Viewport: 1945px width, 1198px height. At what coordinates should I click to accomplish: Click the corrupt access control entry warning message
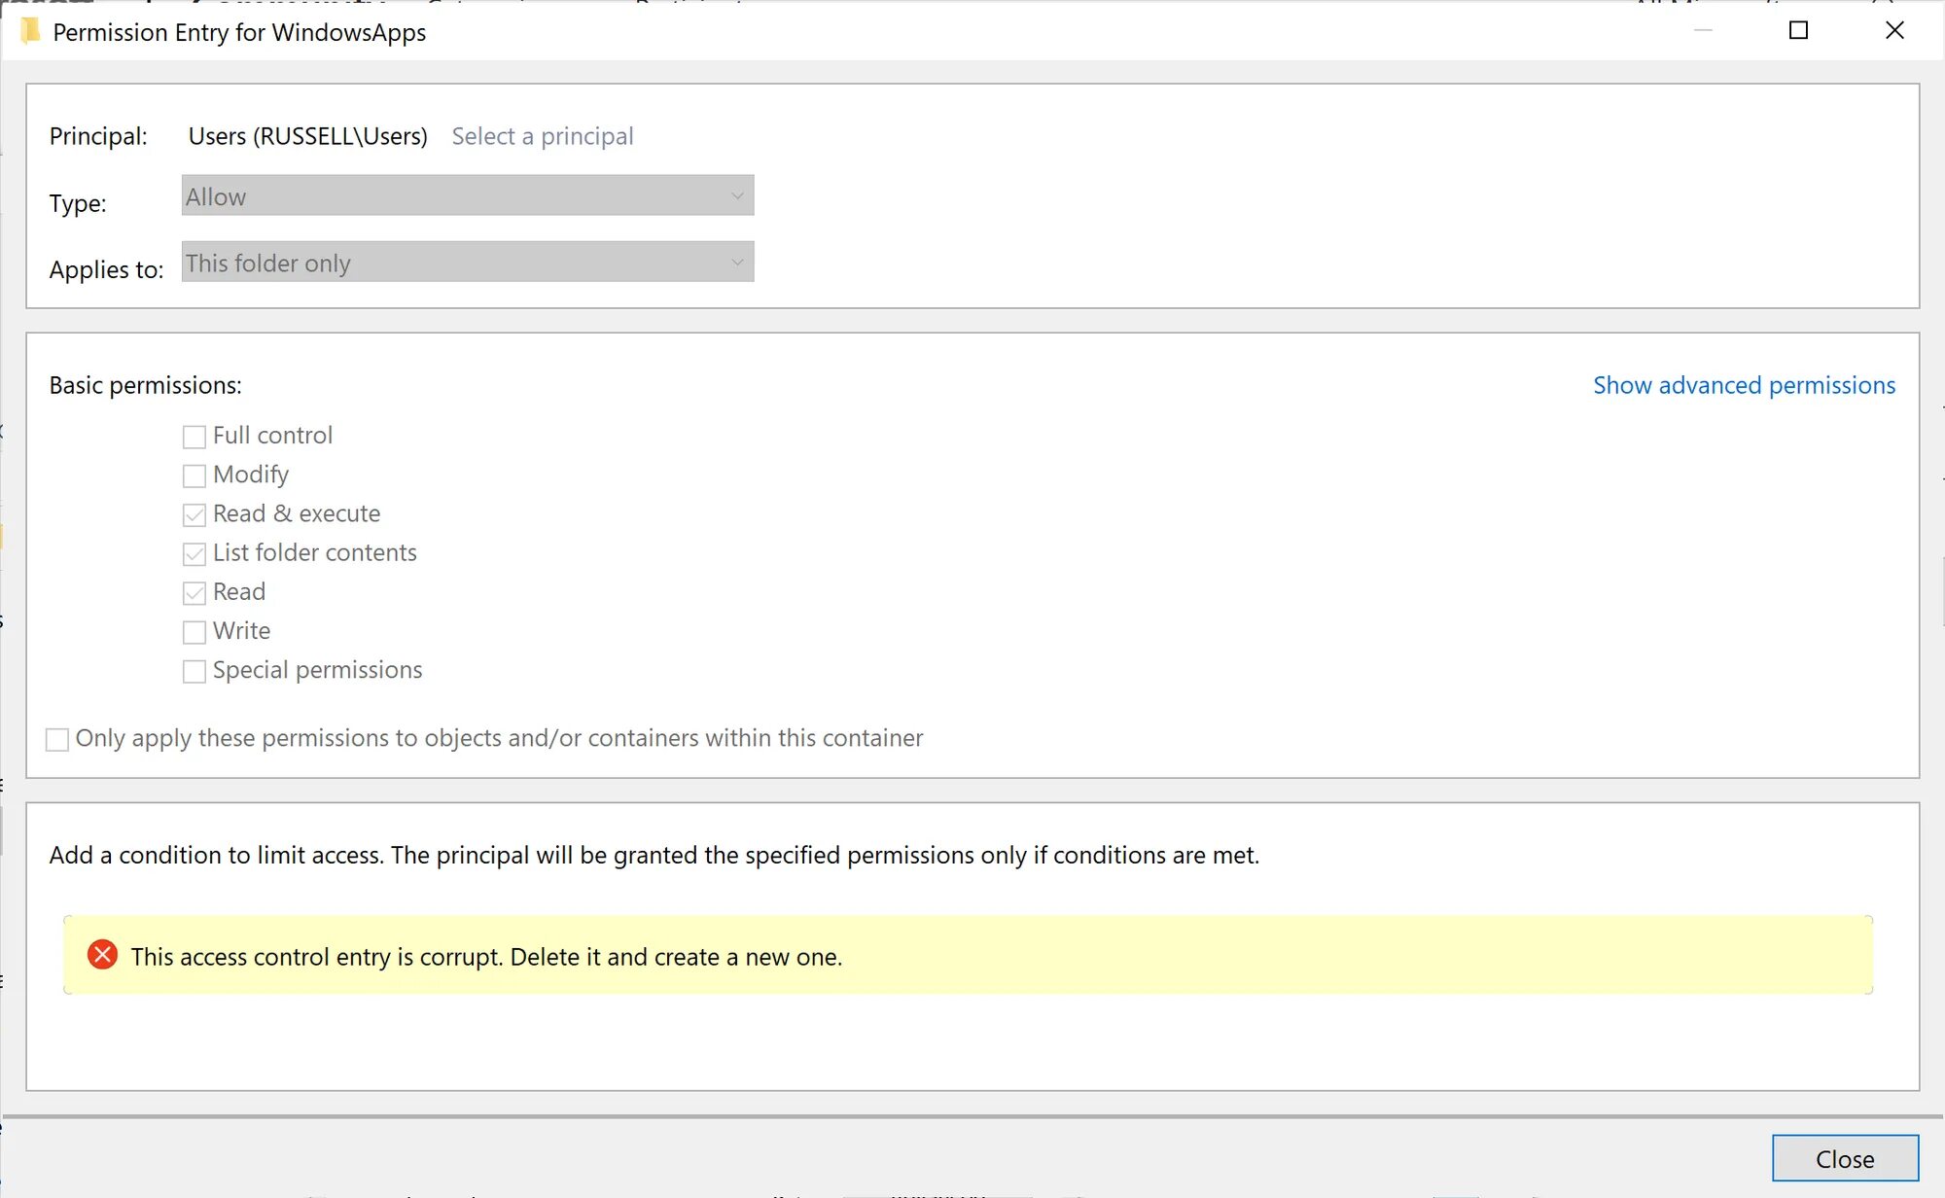click(x=486, y=956)
